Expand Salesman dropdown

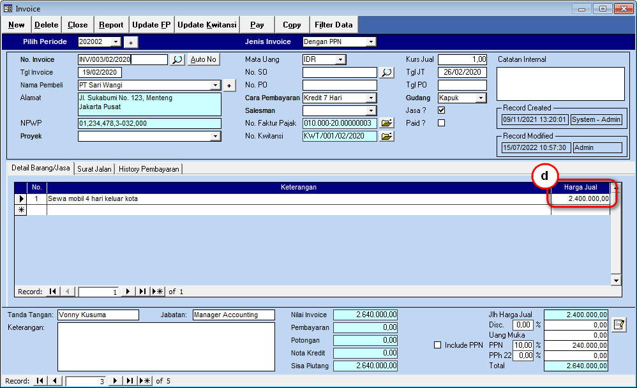(371, 110)
